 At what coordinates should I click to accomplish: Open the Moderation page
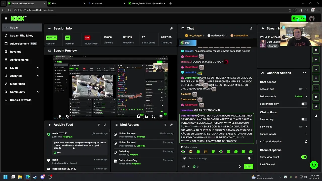pyautogui.click(x=22, y=84)
